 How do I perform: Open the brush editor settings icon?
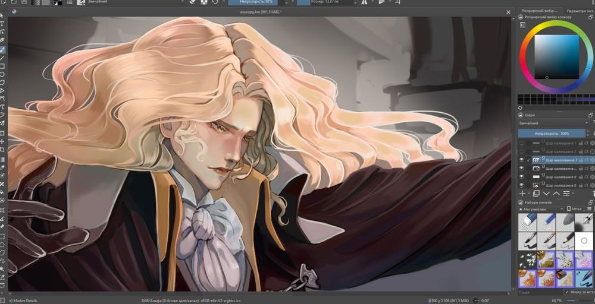tap(70, 2)
